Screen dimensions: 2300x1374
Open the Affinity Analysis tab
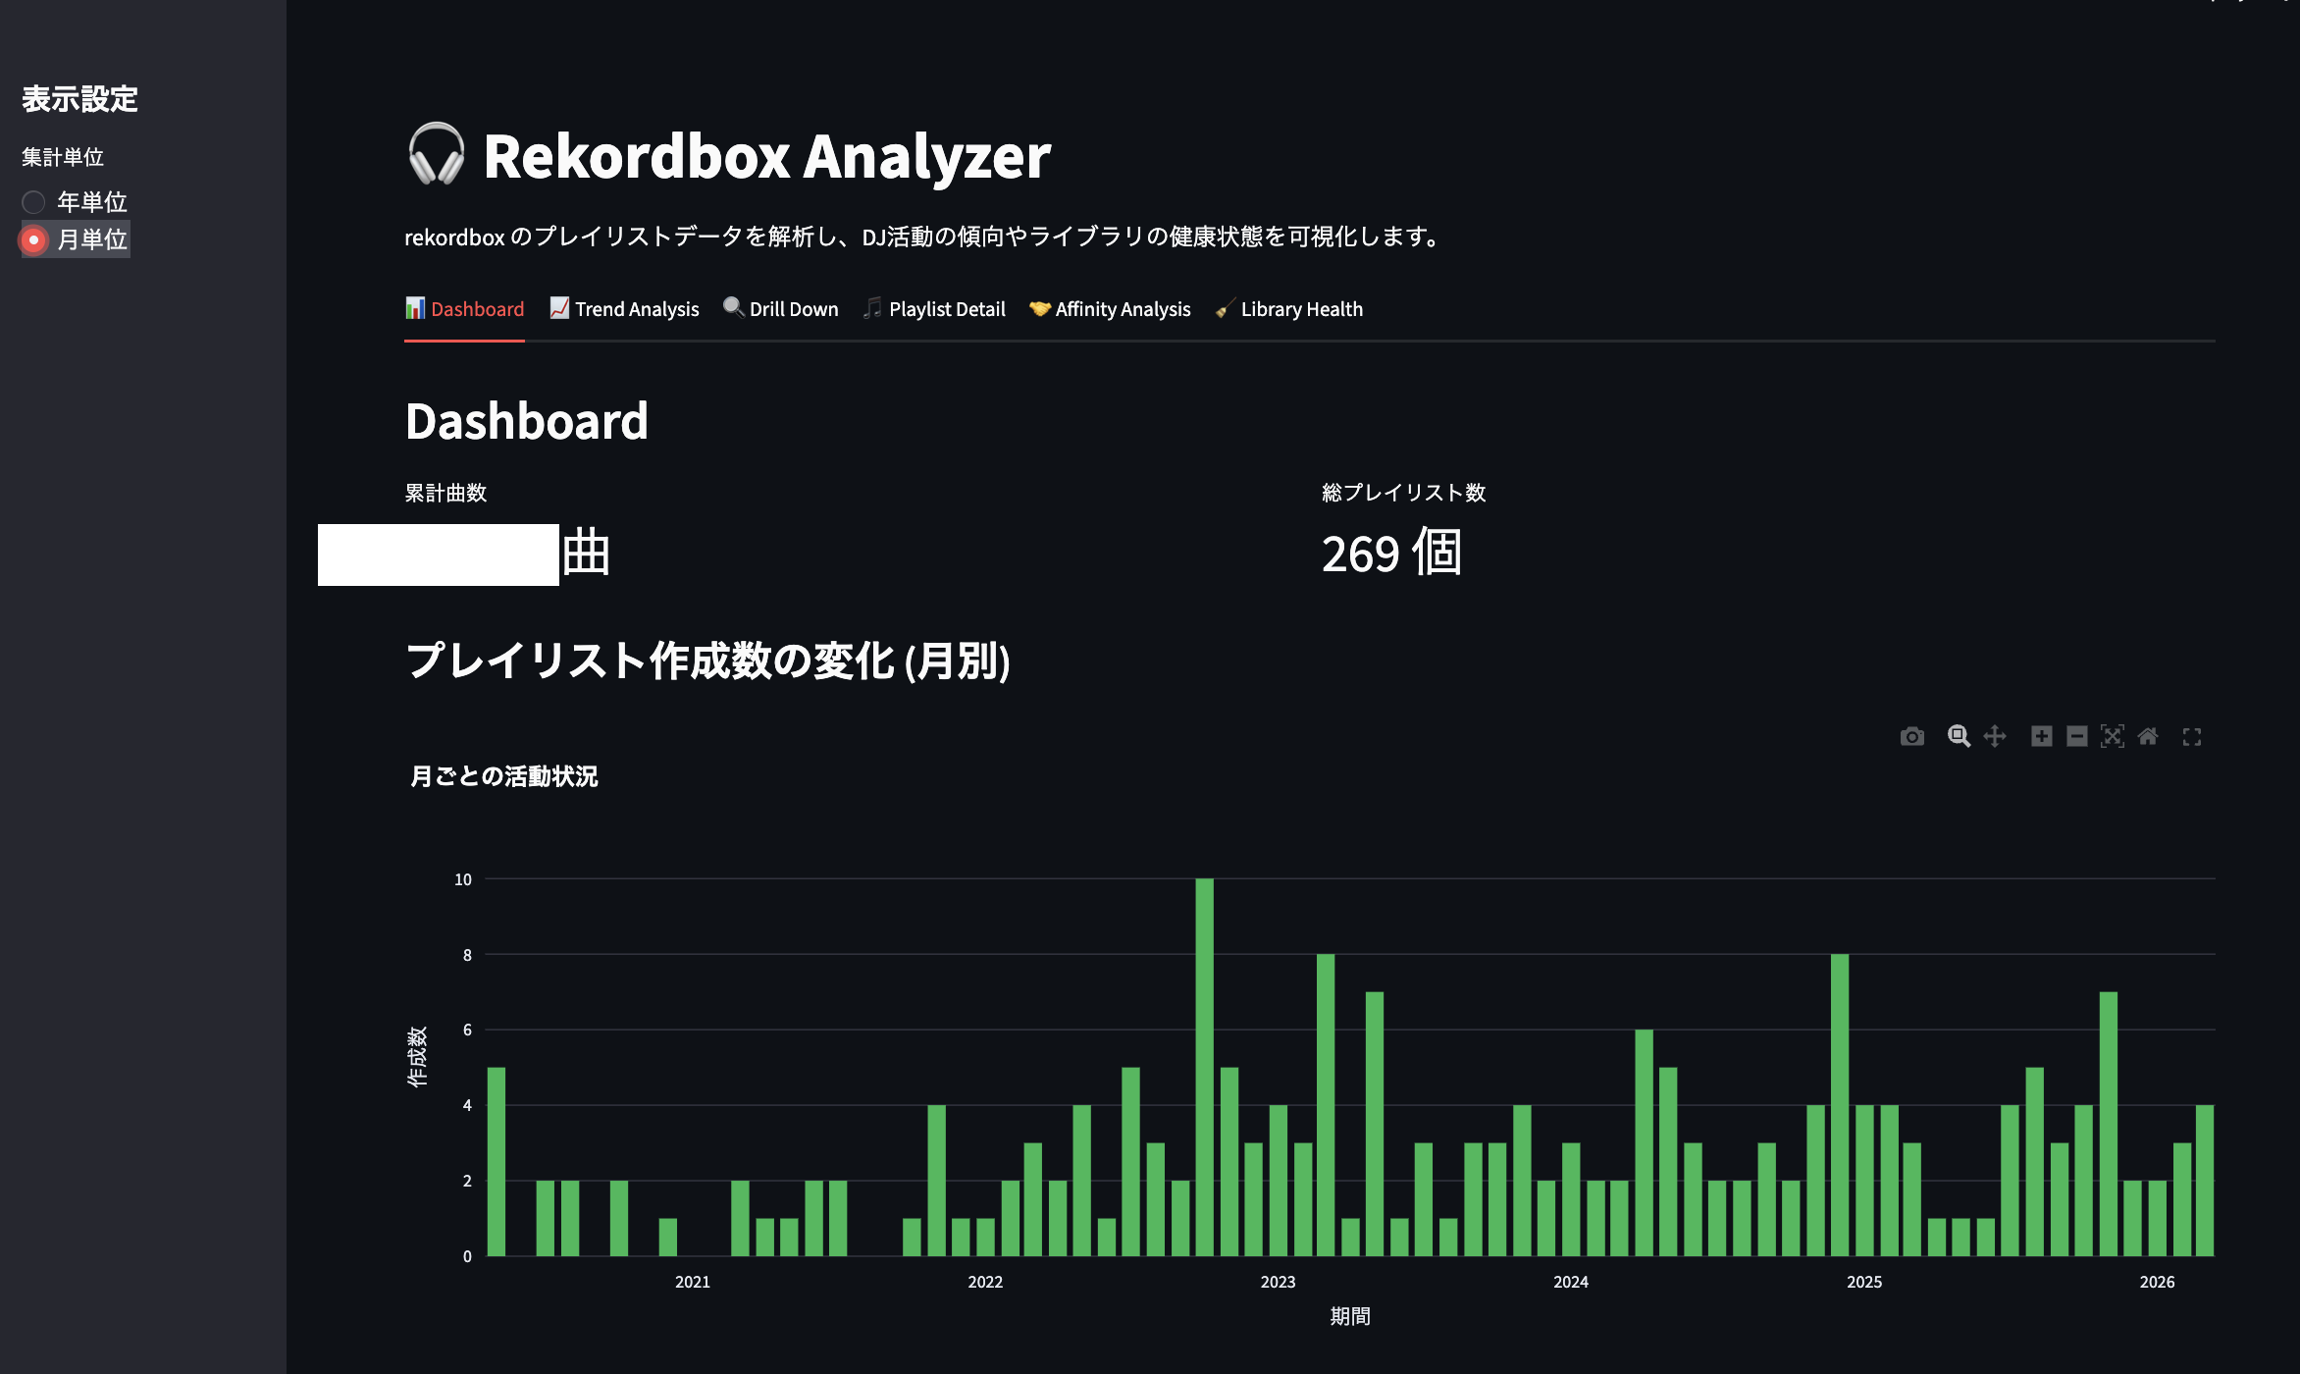tap(1110, 309)
